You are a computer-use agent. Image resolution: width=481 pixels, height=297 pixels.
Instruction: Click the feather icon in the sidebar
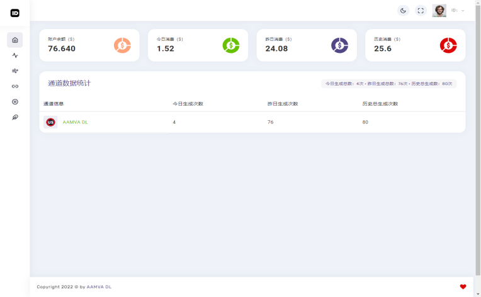(x=15, y=117)
